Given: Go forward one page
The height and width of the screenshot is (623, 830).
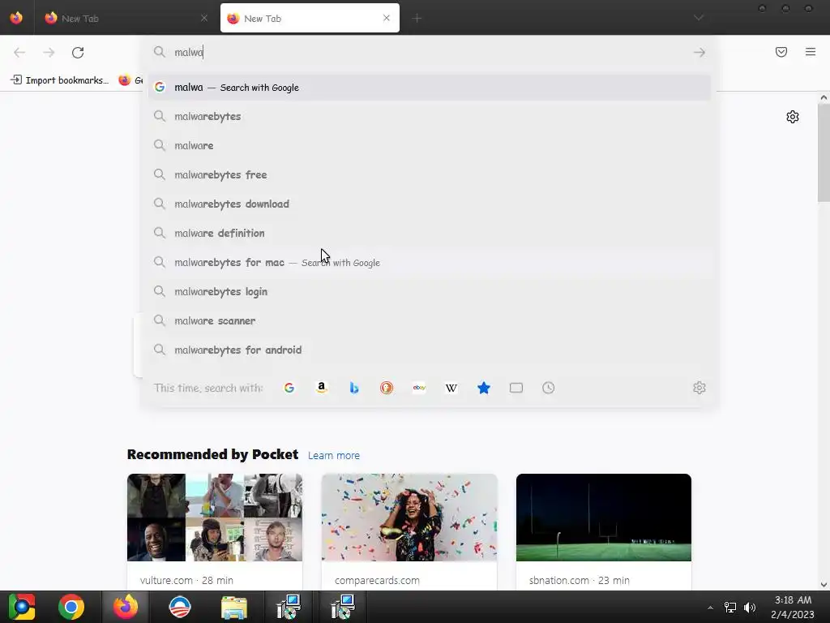Looking at the screenshot, I should (x=49, y=53).
